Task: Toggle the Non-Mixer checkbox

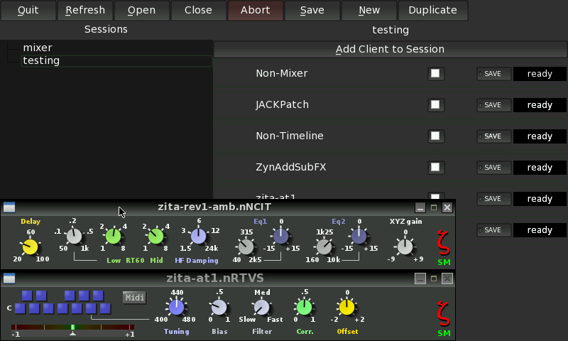Action: tap(435, 74)
